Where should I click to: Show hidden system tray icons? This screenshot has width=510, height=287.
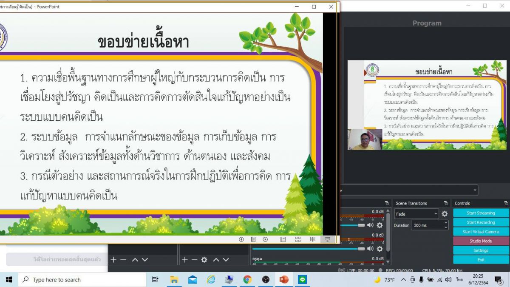(x=403, y=280)
